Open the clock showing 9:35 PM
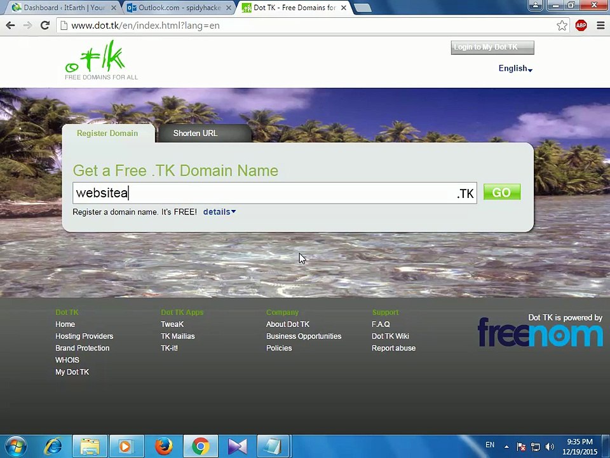610x458 pixels. (579, 447)
